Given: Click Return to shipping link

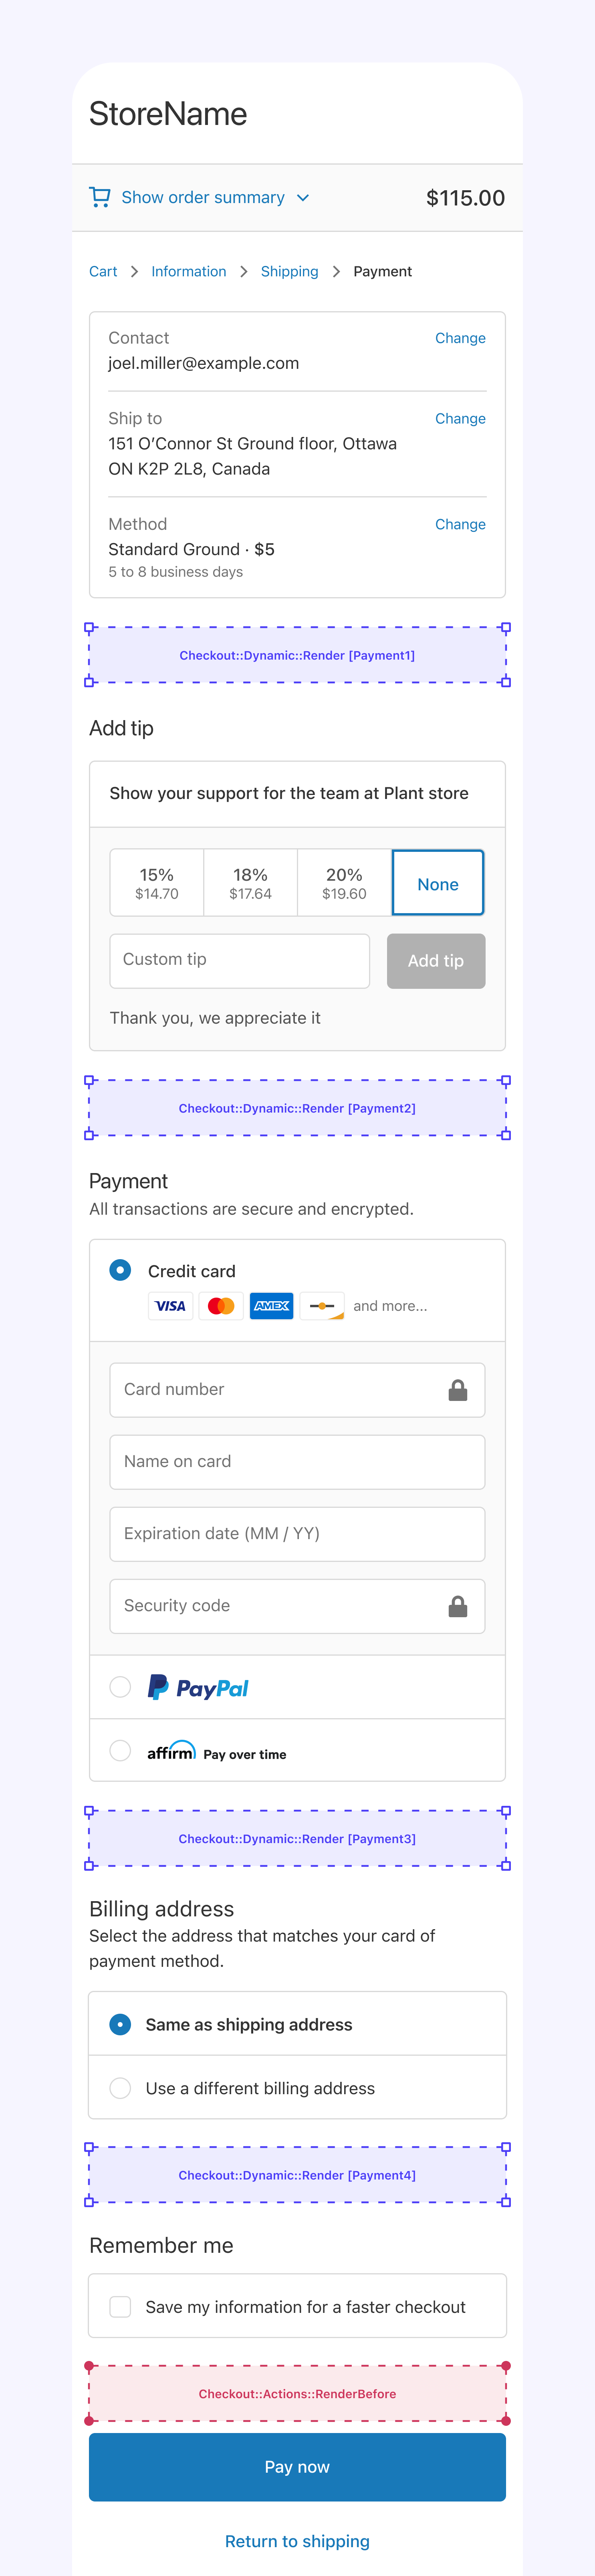Looking at the screenshot, I should [x=297, y=2541].
